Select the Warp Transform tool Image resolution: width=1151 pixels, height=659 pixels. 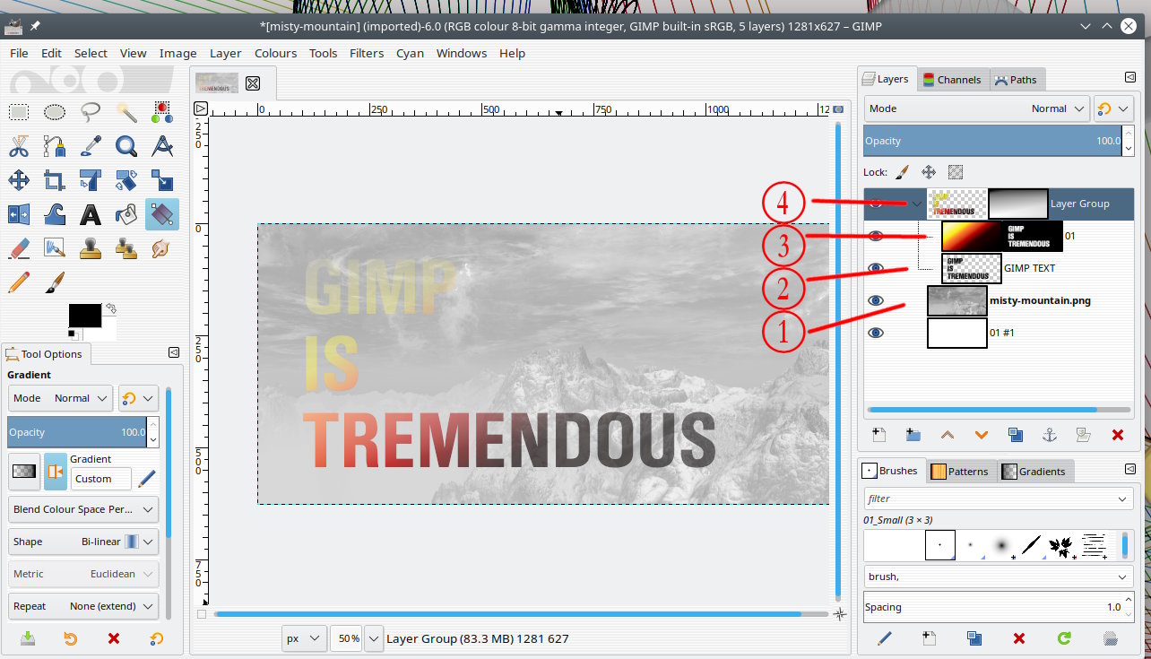click(55, 214)
